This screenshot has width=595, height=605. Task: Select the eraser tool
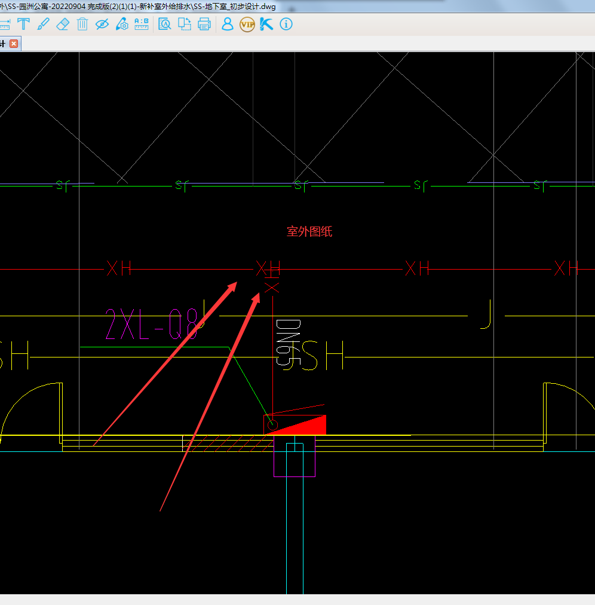pos(63,25)
